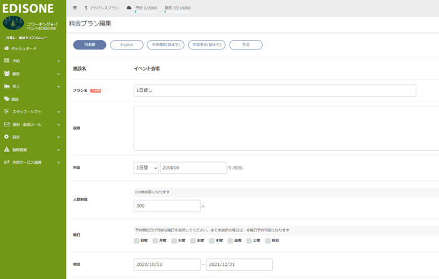Click the hamburger menu icon in top bar
Image resolution: width=439 pixels, height=279 pixels.
coord(75,8)
